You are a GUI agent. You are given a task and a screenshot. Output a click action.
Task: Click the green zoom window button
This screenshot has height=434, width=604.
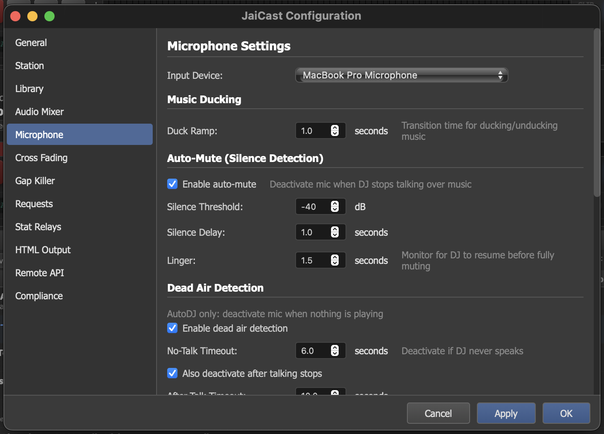49,16
